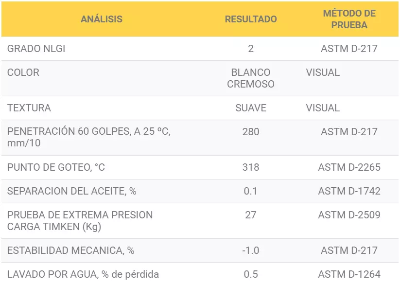Select the 280 penetration result
The width and height of the screenshot is (400, 285).
(x=251, y=132)
